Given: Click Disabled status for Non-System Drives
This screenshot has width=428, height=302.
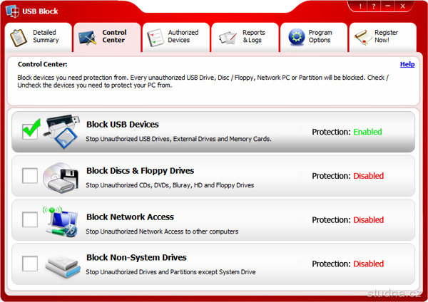Looking at the screenshot, I should point(369,264).
